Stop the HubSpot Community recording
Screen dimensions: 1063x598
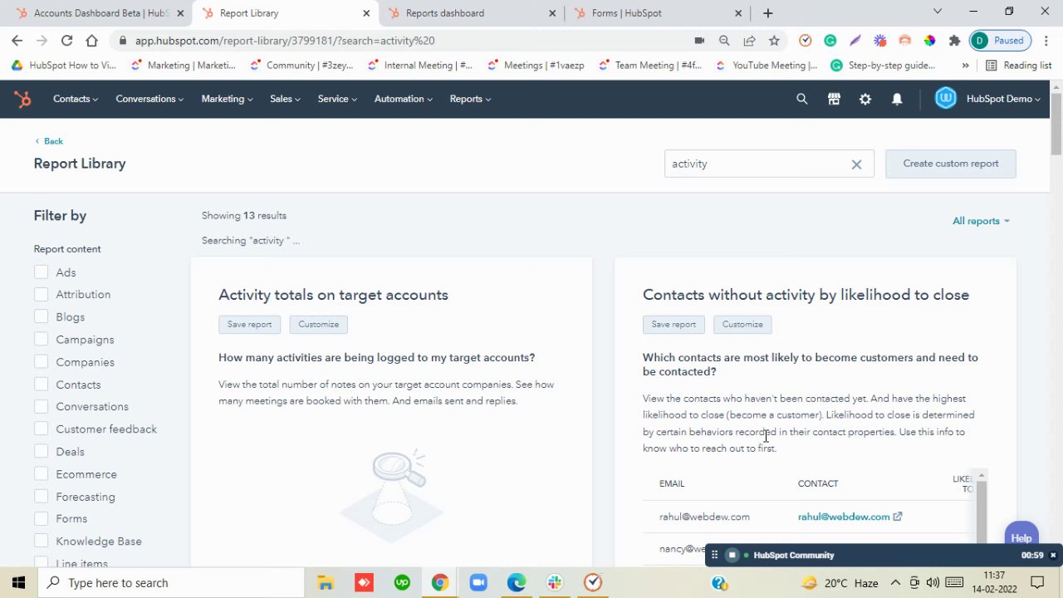[732, 555]
